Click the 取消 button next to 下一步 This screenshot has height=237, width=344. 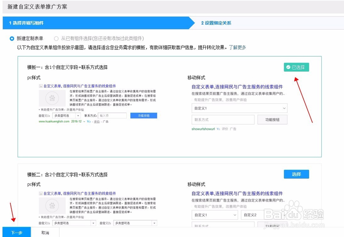tap(46, 233)
